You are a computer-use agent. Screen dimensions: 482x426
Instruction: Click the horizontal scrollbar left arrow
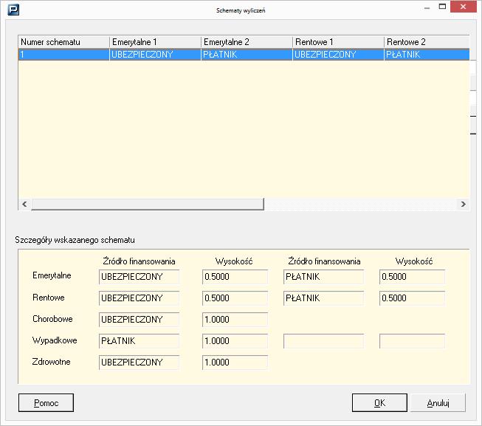coord(24,204)
